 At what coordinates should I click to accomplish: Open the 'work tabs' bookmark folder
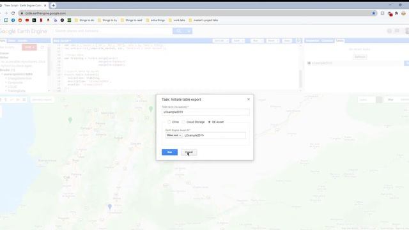(177, 20)
